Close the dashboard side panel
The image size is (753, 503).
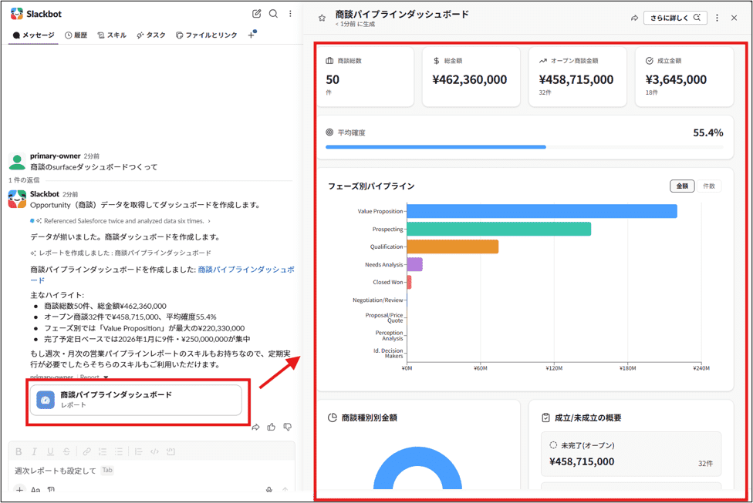[x=734, y=18]
